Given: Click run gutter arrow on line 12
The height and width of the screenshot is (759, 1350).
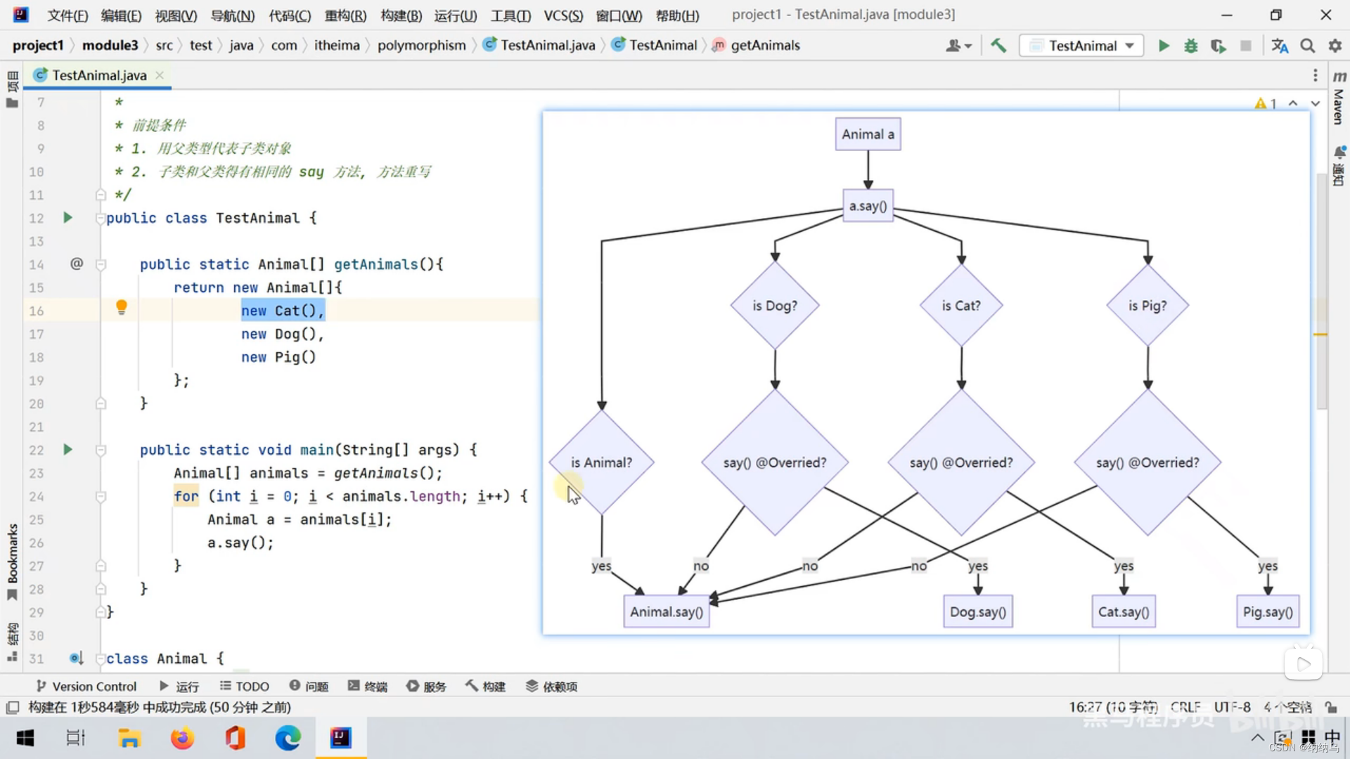Looking at the screenshot, I should [67, 218].
